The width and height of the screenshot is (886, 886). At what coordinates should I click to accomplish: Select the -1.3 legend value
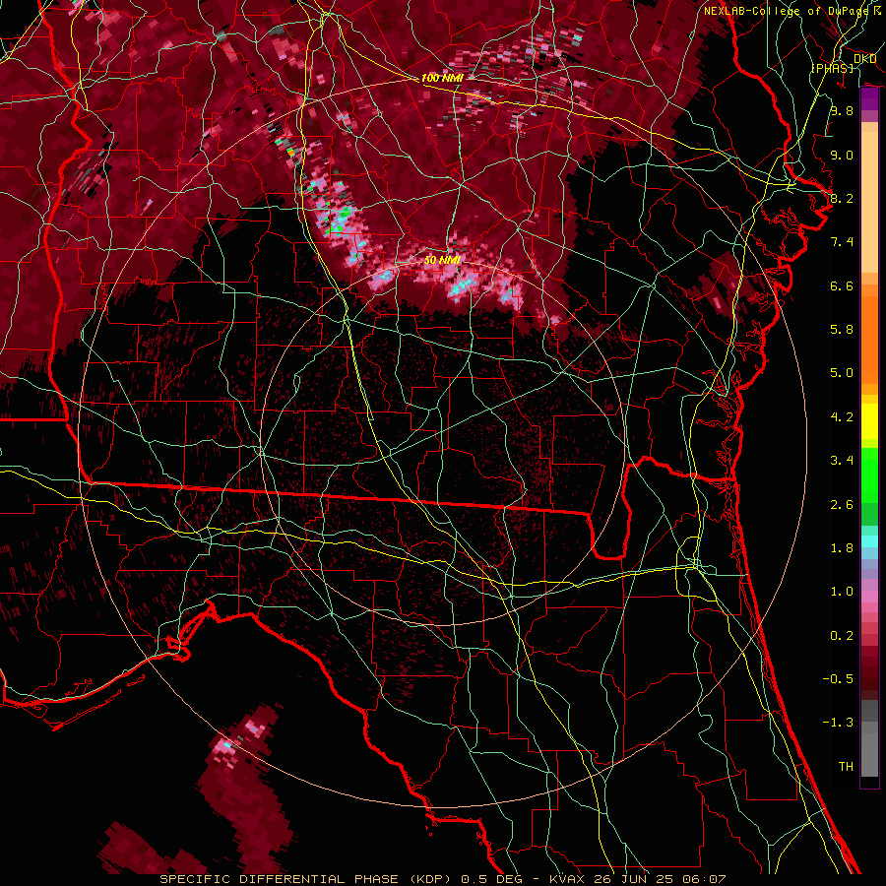coord(838,723)
